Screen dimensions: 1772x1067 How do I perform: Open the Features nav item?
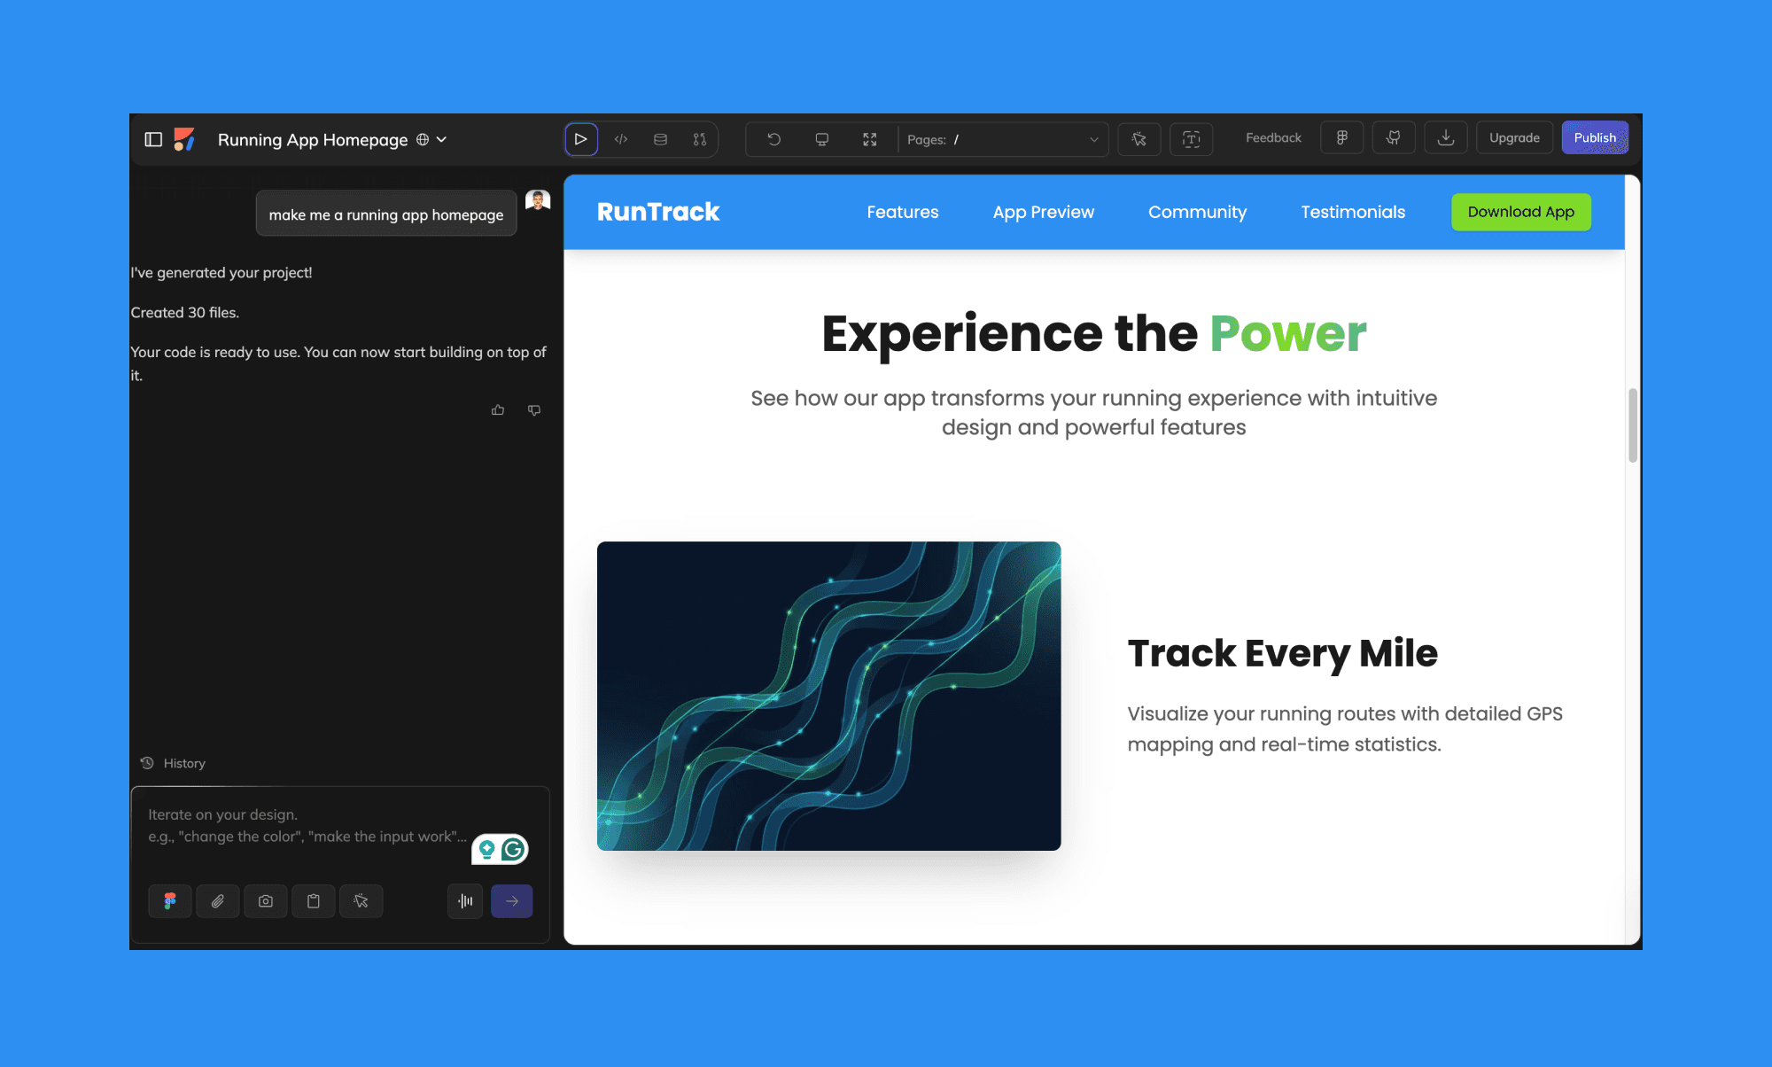pos(902,212)
